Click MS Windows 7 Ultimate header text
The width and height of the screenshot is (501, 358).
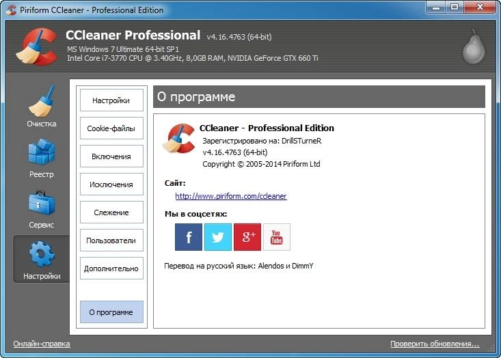pyautogui.click(x=123, y=49)
